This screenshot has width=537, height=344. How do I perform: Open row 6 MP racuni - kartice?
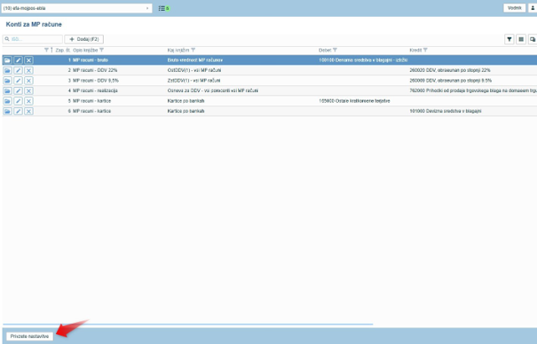tap(7, 112)
